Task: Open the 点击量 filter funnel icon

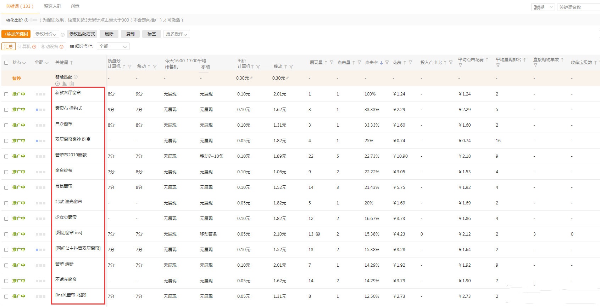Action: pos(359,63)
